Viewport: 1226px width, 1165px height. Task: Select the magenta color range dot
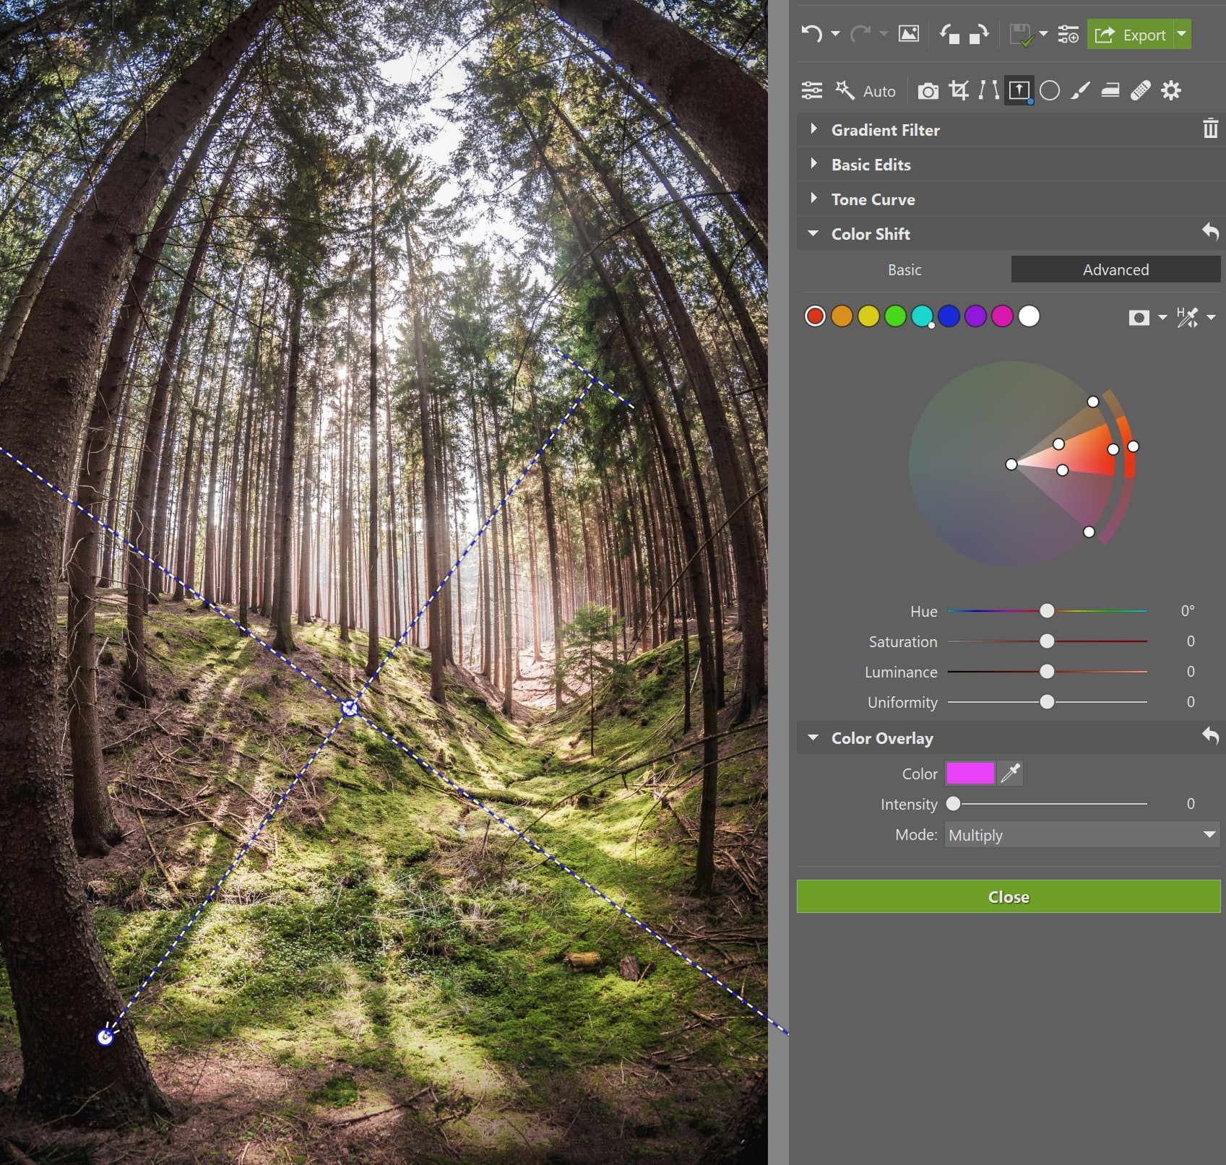1002,316
